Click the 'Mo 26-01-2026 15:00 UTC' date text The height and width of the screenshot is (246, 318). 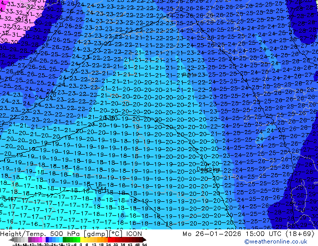click(x=233, y=234)
